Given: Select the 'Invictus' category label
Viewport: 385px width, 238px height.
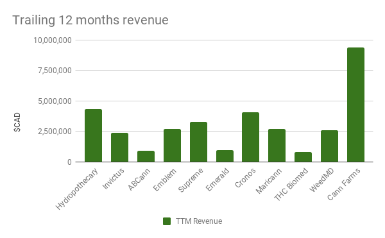Looking at the screenshot, I should 113,178.
